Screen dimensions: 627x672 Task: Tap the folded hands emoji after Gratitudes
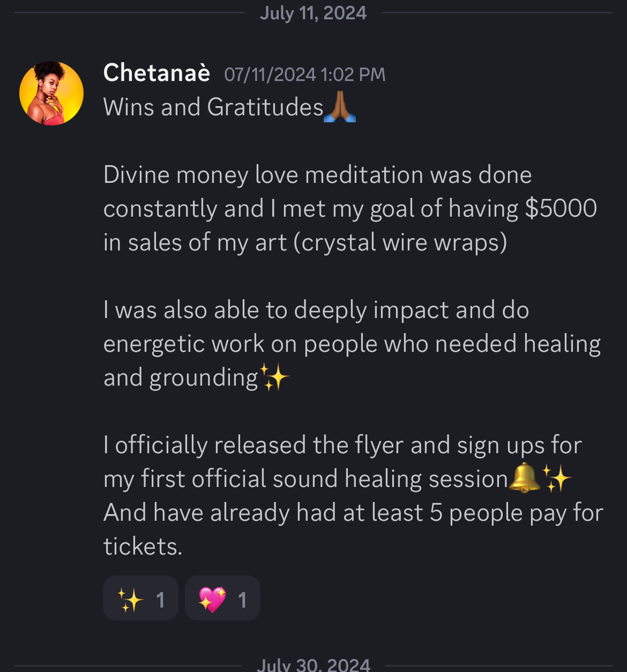(x=340, y=107)
